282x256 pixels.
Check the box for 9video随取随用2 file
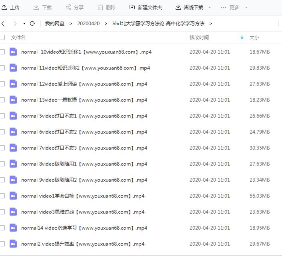[x=2, y=180]
